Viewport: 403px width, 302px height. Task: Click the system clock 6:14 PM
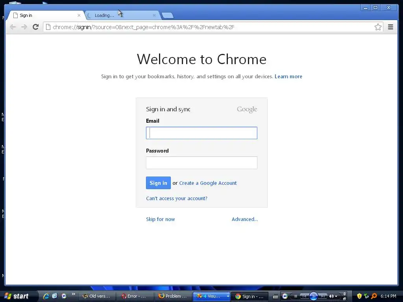point(388,296)
